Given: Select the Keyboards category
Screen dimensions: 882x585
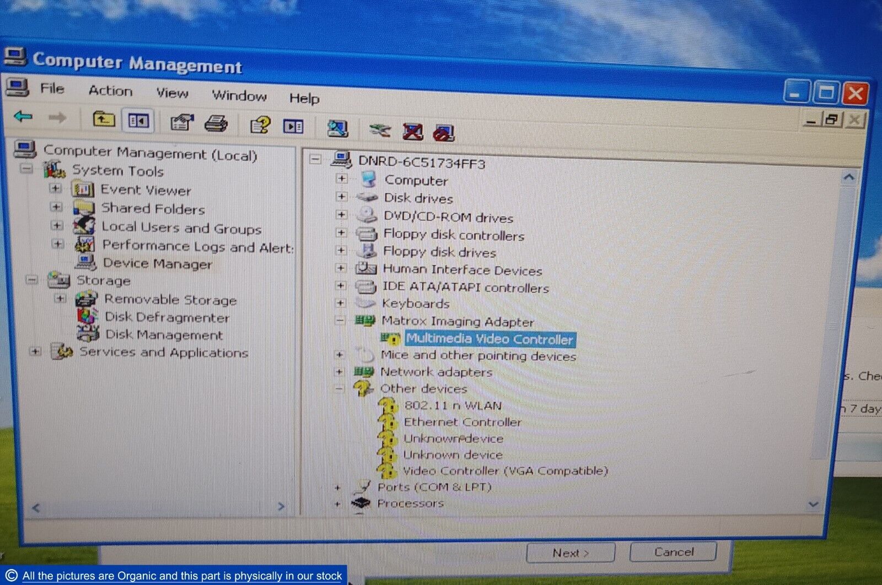Looking at the screenshot, I should [x=416, y=304].
